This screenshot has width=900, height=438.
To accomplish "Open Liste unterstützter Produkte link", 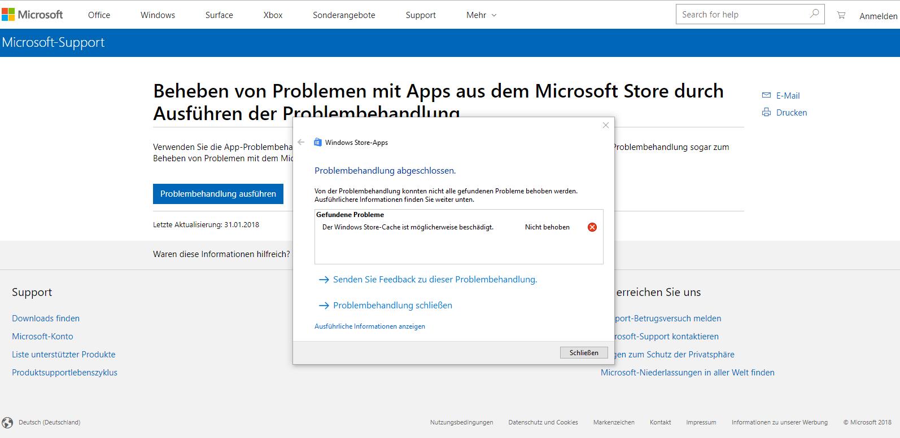I will (x=63, y=355).
